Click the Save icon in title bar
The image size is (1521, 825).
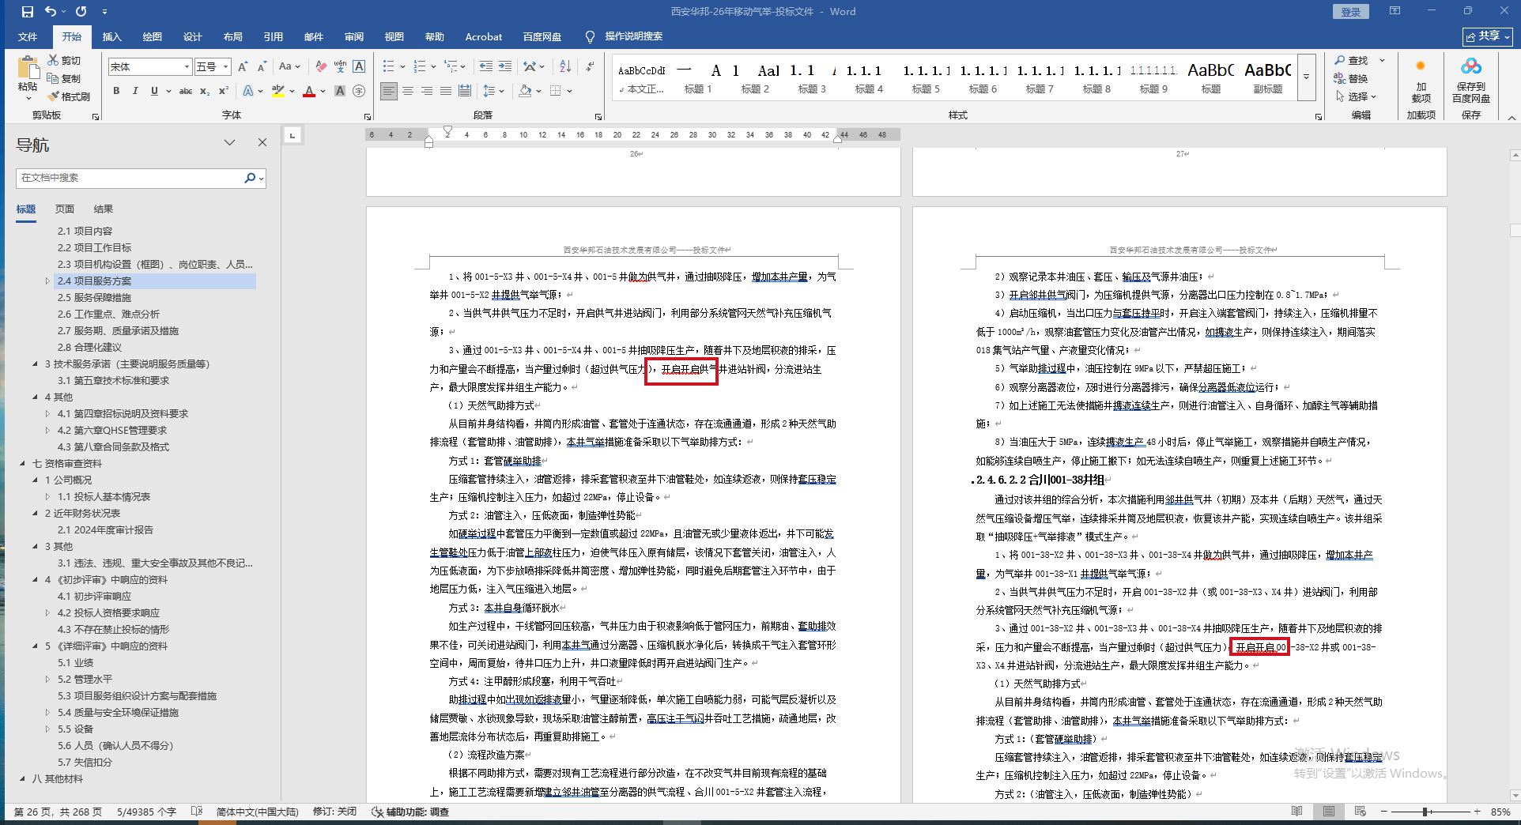pyautogui.click(x=28, y=12)
